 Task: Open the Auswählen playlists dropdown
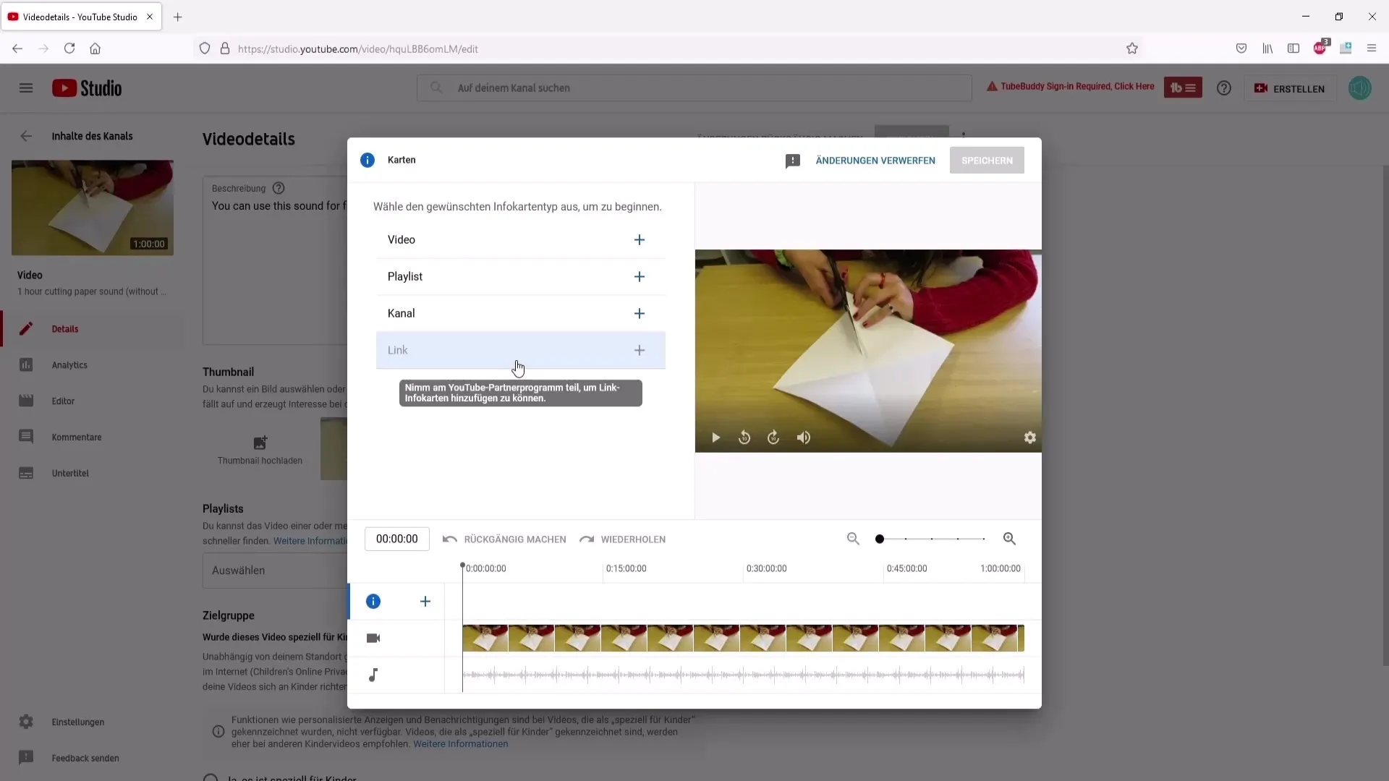[275, 571]
